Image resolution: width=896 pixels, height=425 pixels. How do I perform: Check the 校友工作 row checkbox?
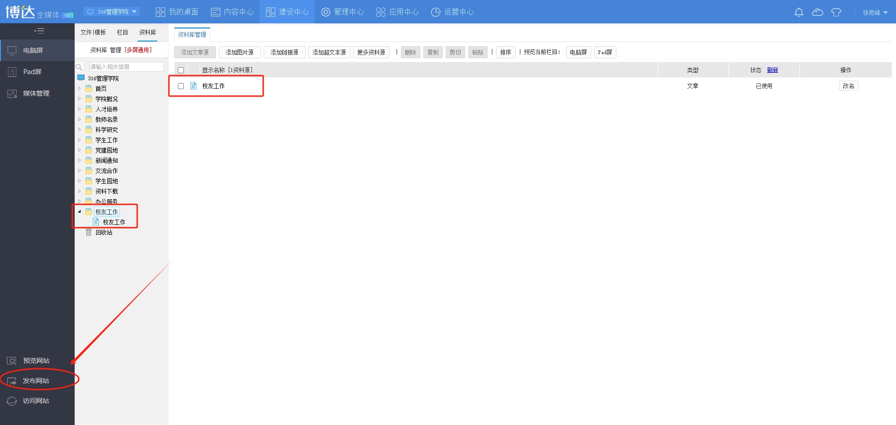181,86
